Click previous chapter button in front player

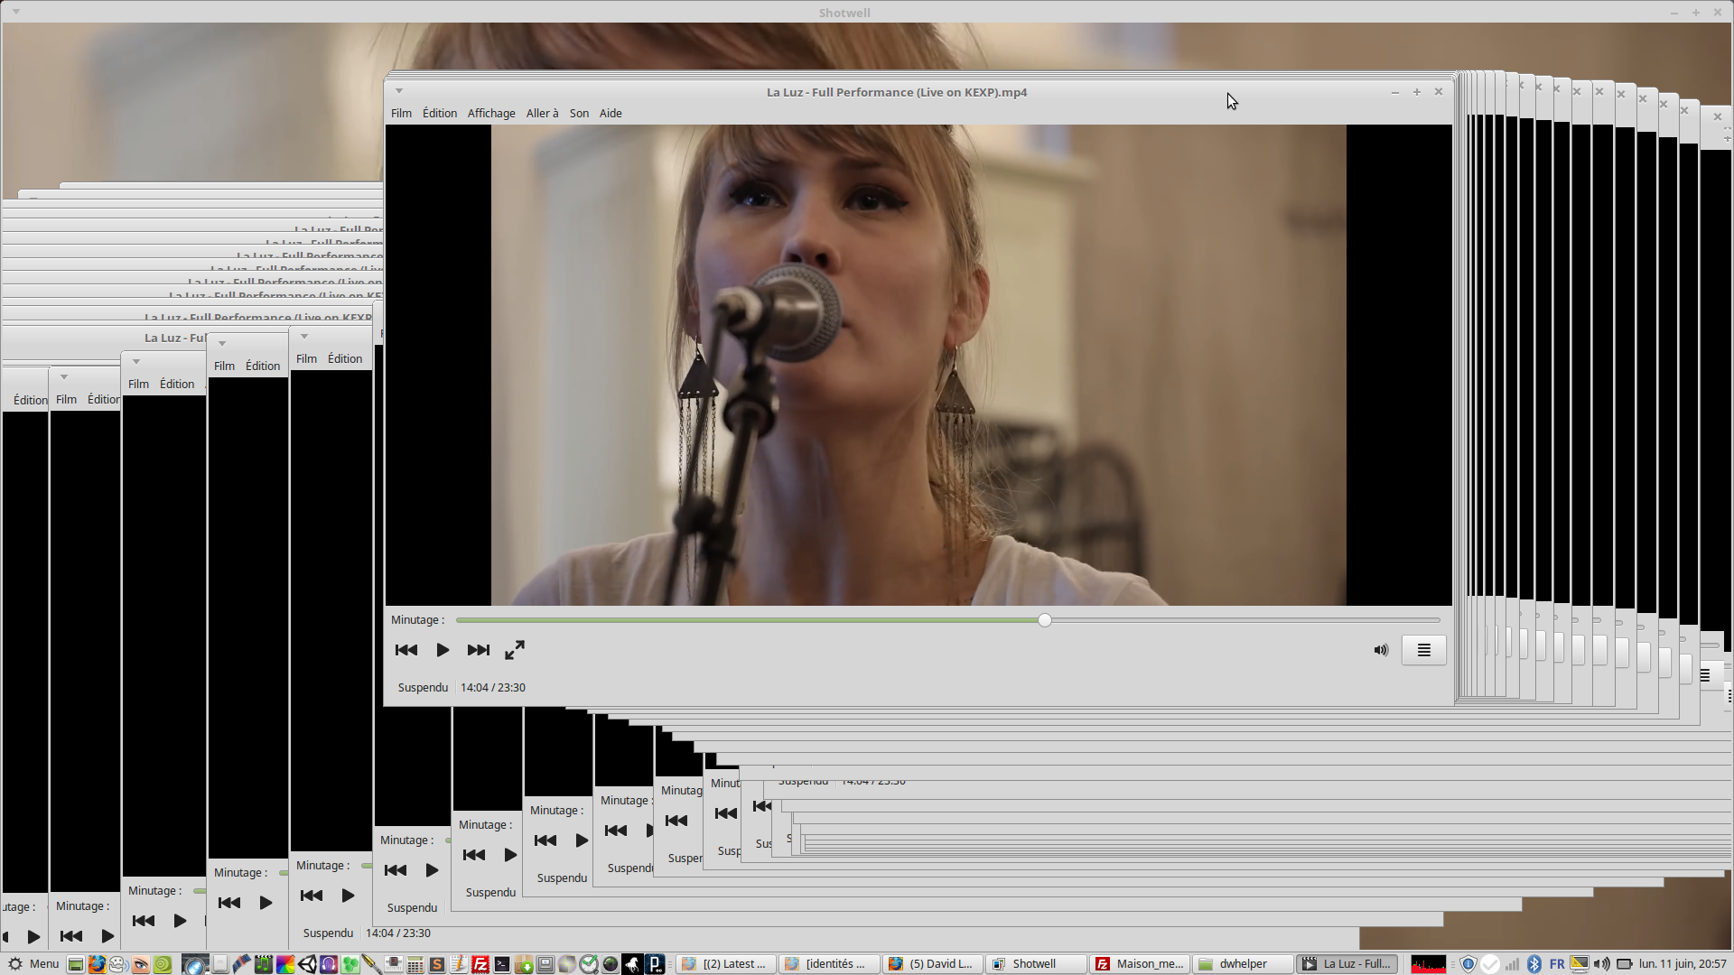[406, 650]
